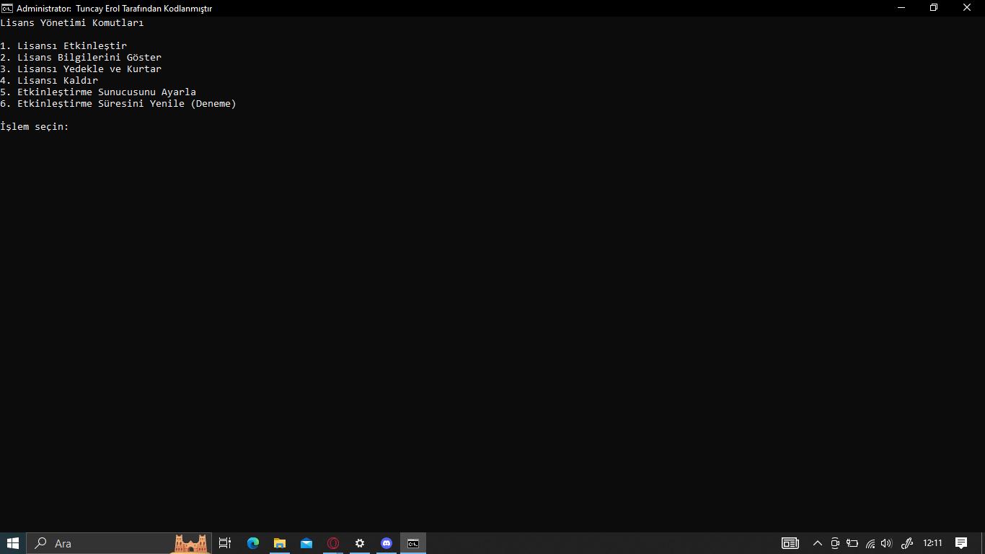Screen dimensions: 985x554
Task: Select the active Command Prompt taskbar icon
Action: pyautogui.click(x=412, y=543)
